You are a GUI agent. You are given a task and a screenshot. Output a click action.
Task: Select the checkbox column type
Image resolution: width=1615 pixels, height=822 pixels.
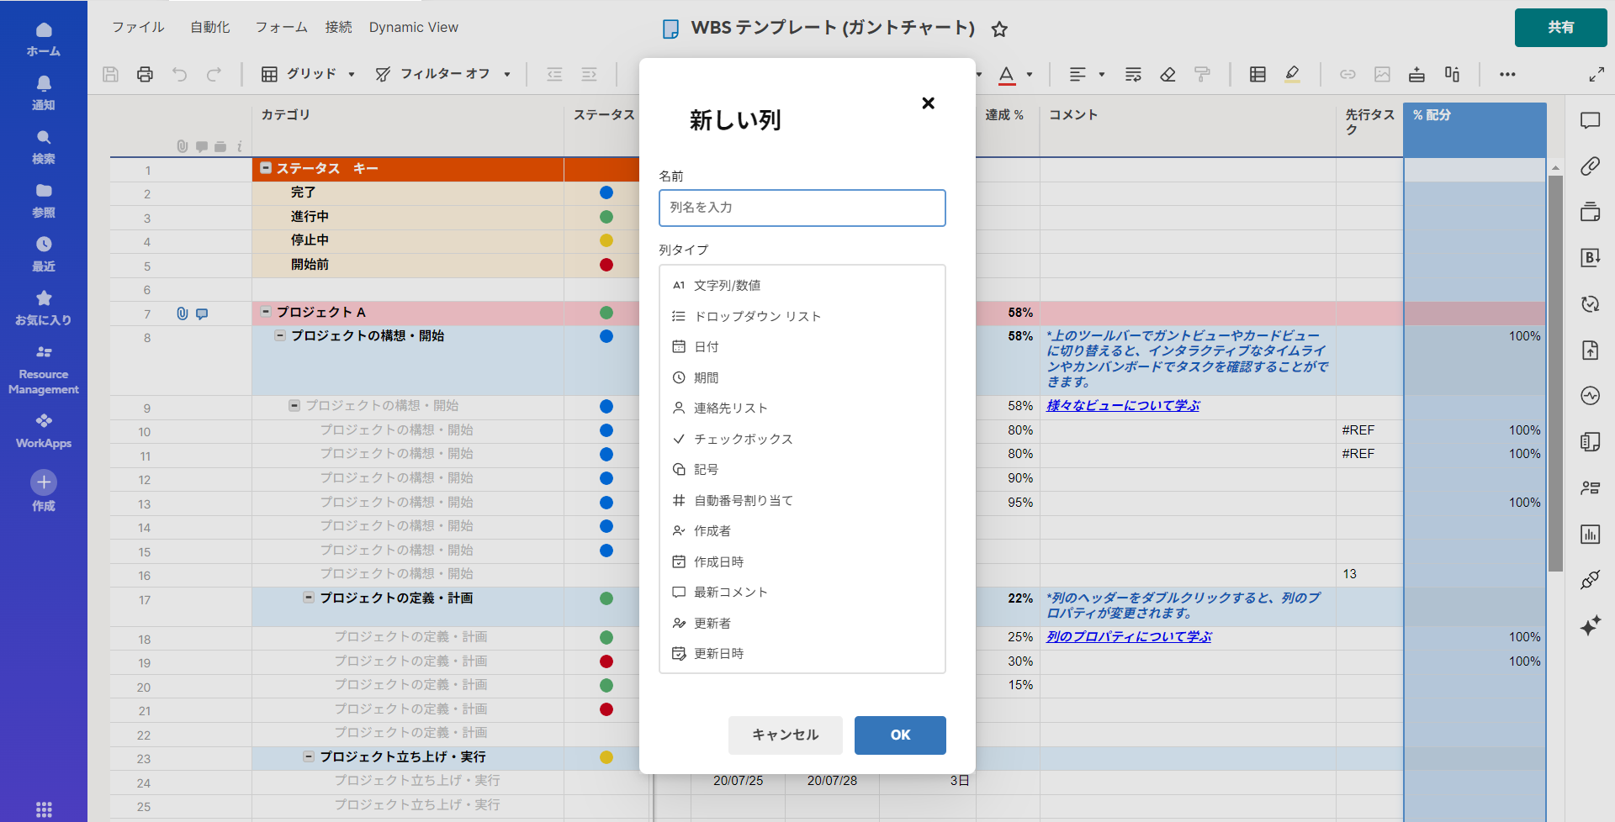click(743, 440)
